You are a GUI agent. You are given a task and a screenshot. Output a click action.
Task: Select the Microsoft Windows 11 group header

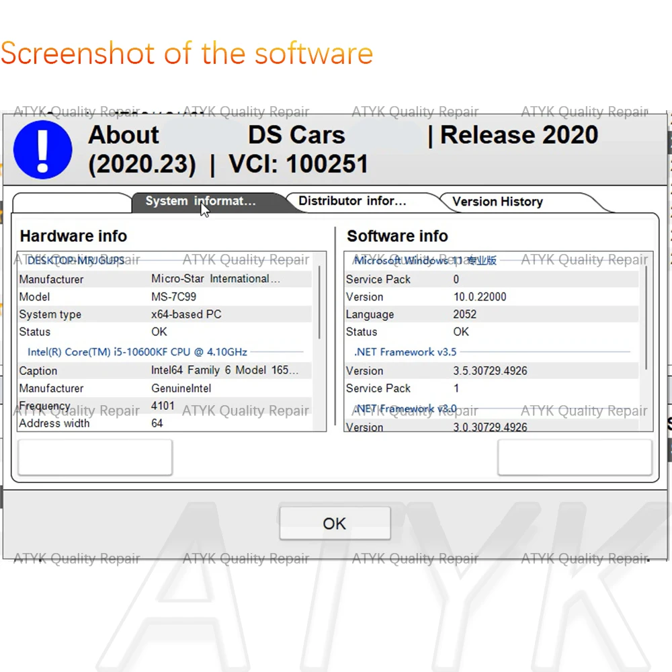[425, 261]
